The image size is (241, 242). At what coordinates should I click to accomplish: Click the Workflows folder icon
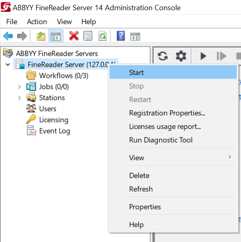pos(31,75)
